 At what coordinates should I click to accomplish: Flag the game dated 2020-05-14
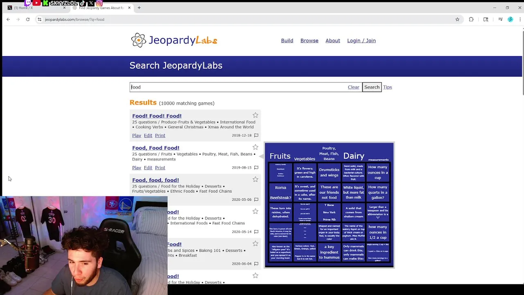256,231
